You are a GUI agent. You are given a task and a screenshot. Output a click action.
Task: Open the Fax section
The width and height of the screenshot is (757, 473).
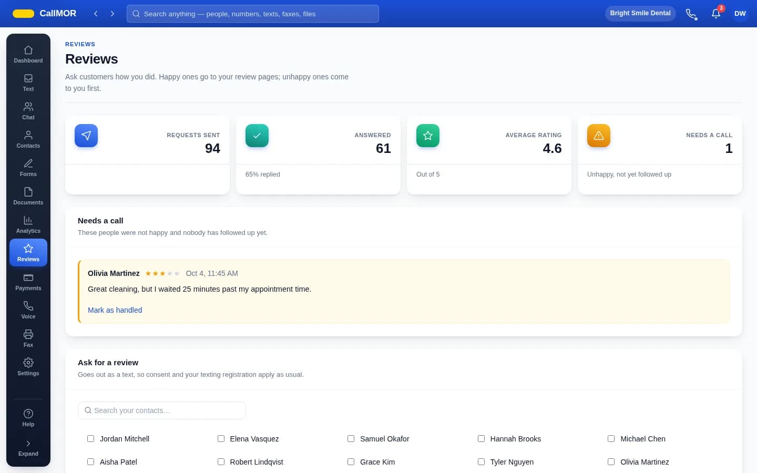28,338
